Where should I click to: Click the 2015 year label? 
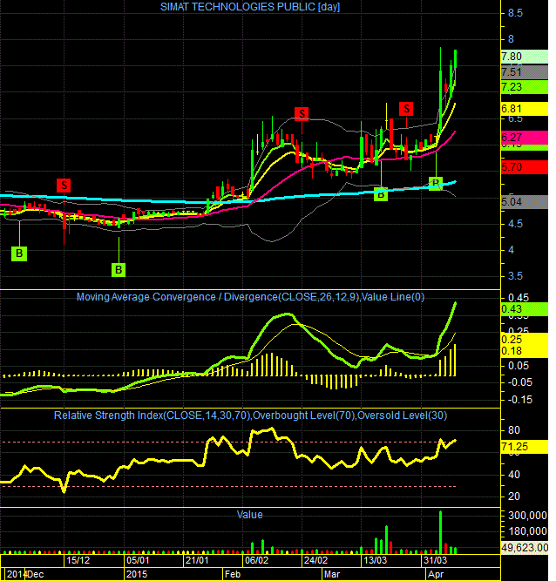click(x=137, y=574)
